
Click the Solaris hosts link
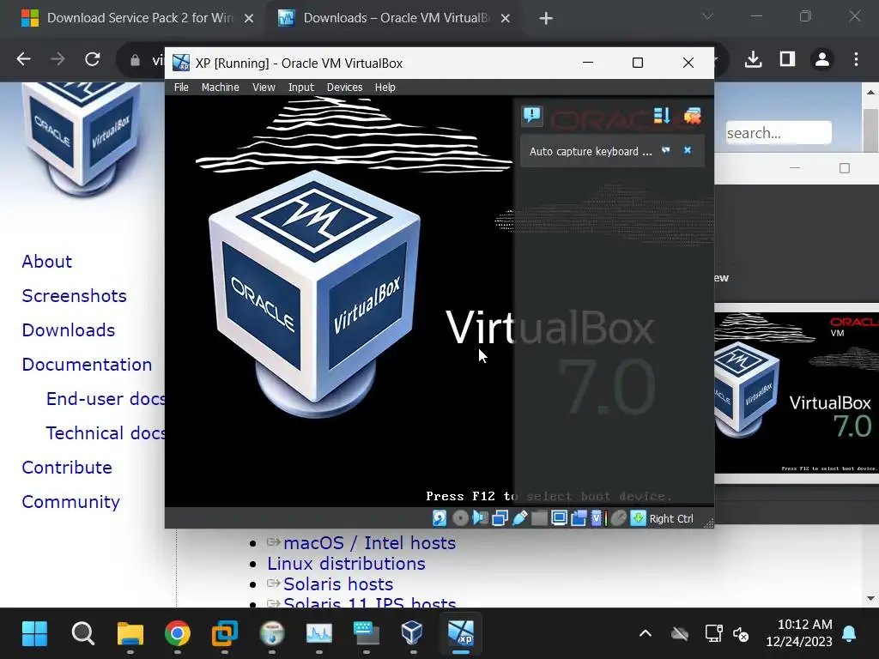coord(338,584)
